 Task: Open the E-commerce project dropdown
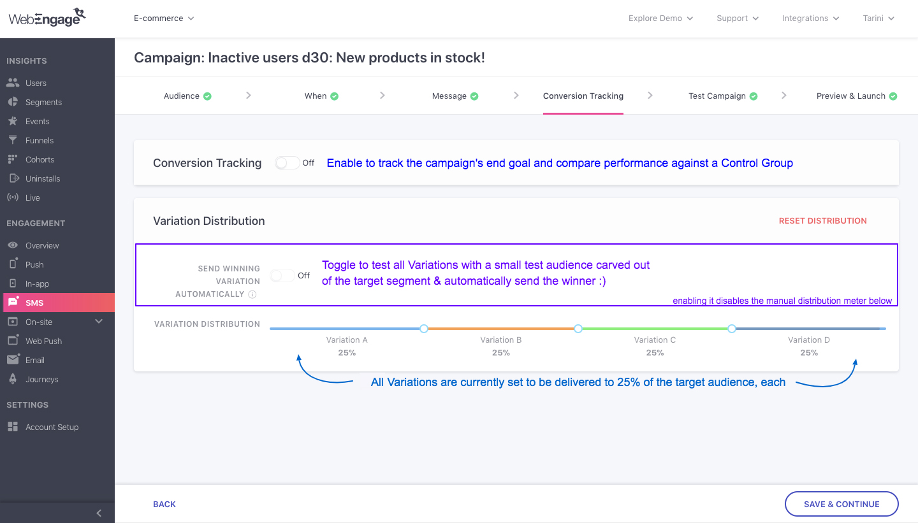pos(164,18)
